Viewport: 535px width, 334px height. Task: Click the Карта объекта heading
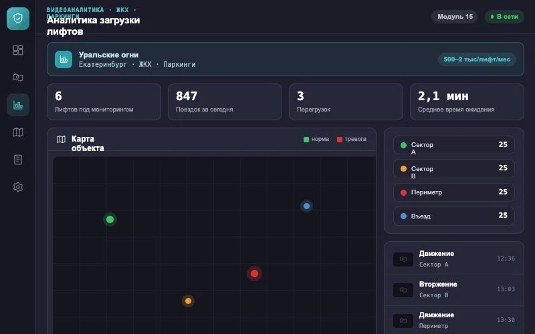click(x=88, y=144)
